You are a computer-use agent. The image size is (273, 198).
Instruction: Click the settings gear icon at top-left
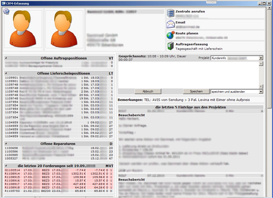pyautogui.click(x=6, y=11)
